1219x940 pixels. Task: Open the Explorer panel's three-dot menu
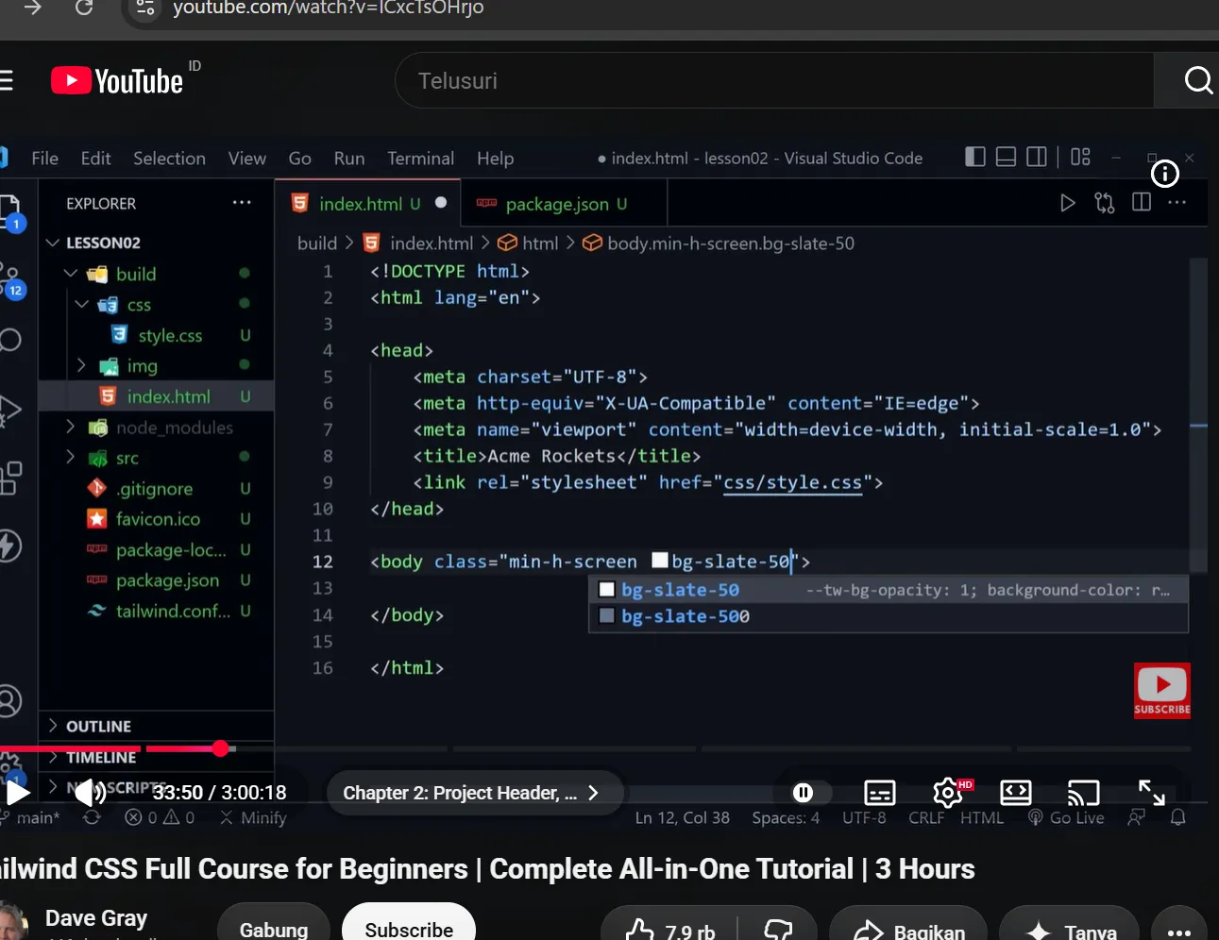pos(242,203)
